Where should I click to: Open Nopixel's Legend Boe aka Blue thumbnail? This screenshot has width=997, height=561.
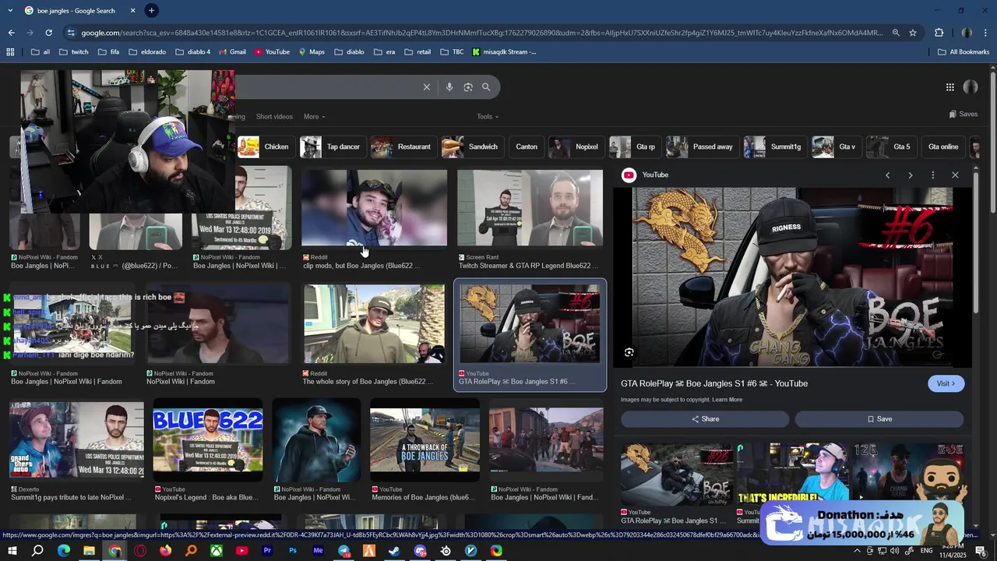click(x=208, y=440)
